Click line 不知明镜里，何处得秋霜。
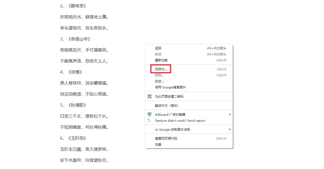This screenshot has width=324, height=169. click(84, 127)
